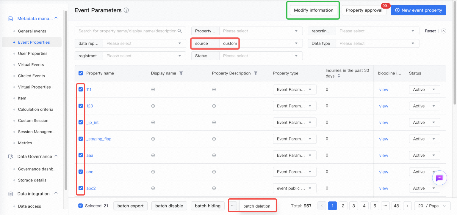Viewport: 457px width, 215px height.
Task: Open Property approval button
Action: [364, 10]
